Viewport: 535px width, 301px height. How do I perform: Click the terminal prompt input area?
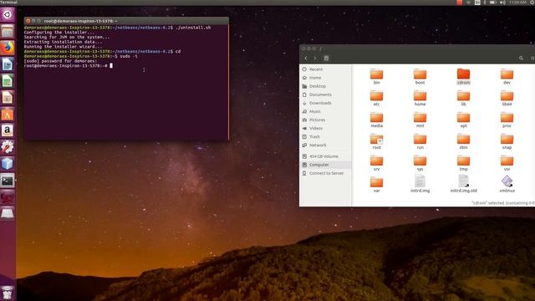point(111,65)
